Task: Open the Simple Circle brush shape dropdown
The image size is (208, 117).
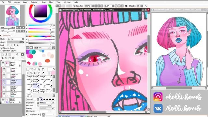Action: [x=43, y=114]
